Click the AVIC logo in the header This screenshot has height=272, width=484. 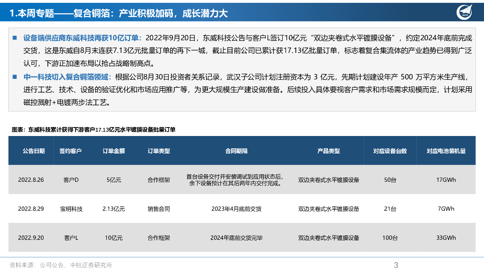click(x=464, y=12)
